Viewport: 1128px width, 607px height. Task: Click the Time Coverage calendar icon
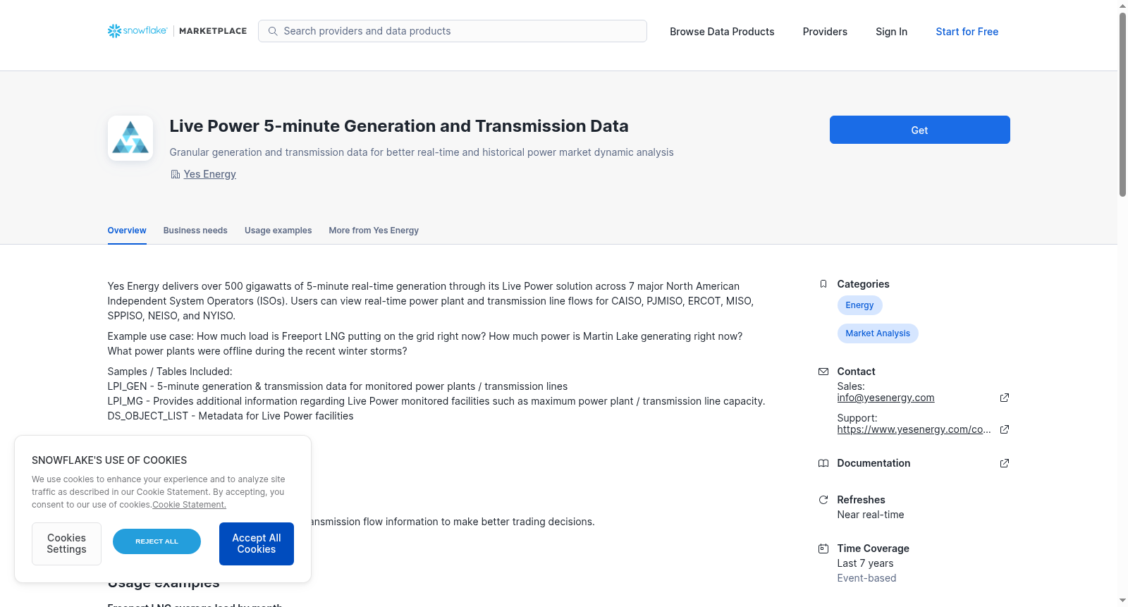click(x=823, y=548)
